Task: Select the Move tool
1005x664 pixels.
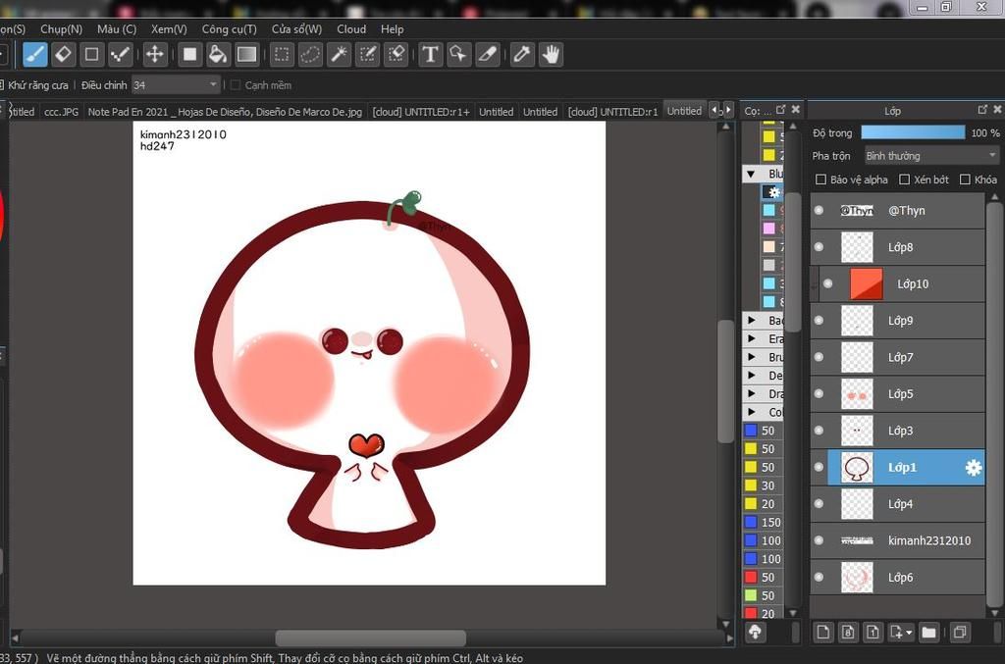Action: tap(154, 55)
